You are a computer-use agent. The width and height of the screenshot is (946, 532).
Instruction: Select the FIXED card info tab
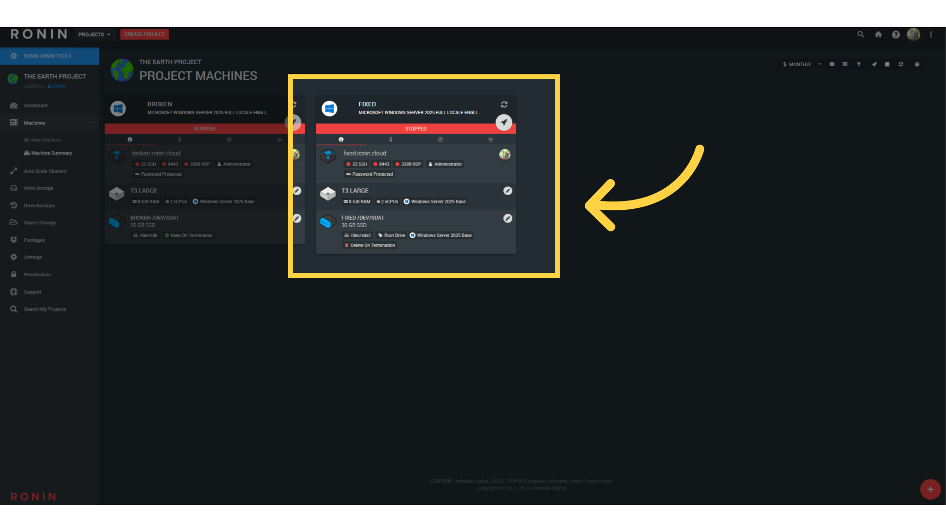(341, 139)
